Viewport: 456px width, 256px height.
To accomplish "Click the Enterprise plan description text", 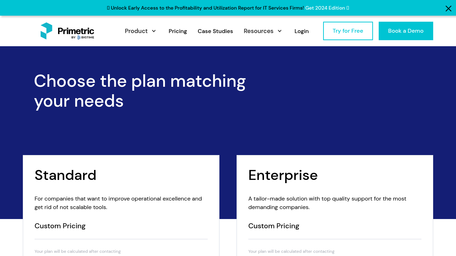I will [x=327, y=203].
